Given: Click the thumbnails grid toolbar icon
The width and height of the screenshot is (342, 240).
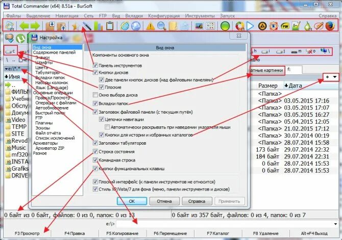Looking at the screenshot, I should pos(210,26).
